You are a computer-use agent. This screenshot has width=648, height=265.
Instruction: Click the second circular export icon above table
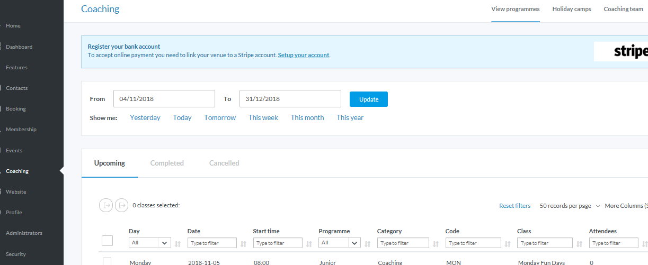point(122,205)
